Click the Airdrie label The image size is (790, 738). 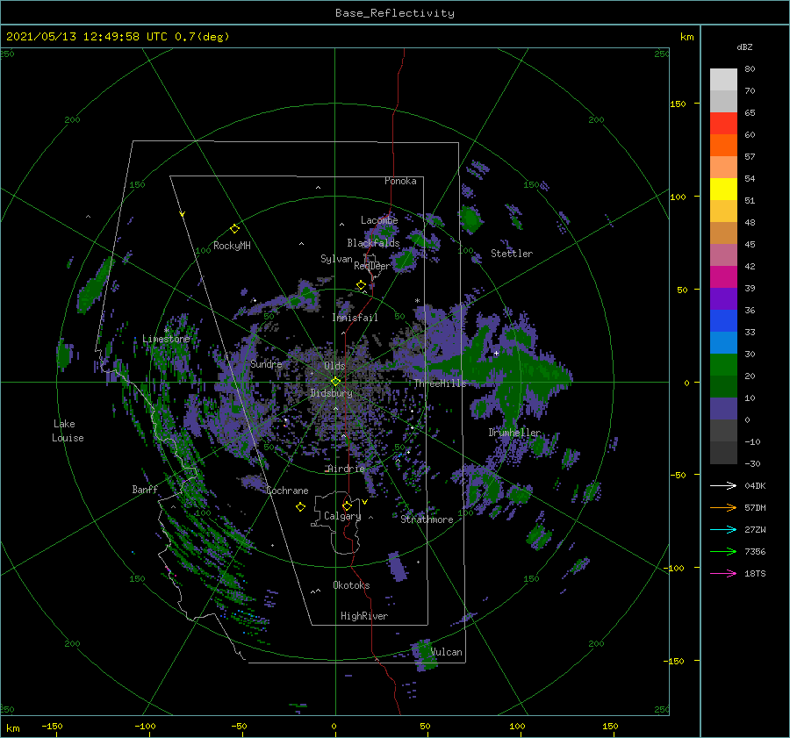[x=346, y=469]
